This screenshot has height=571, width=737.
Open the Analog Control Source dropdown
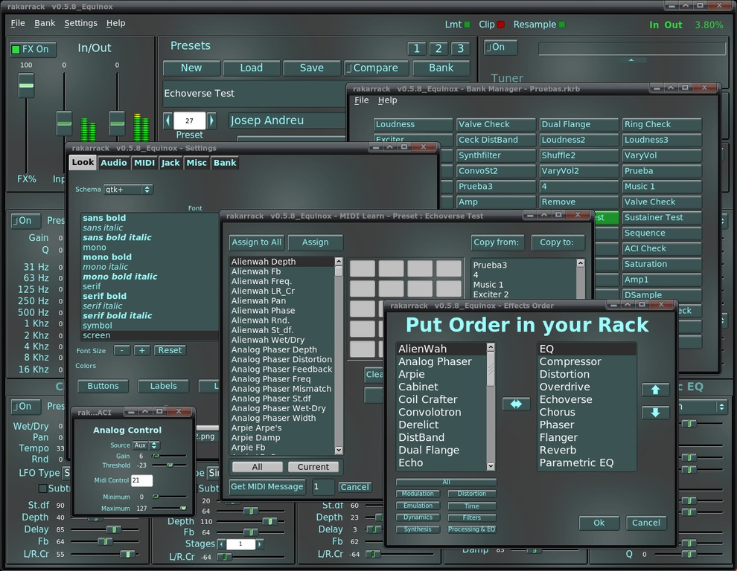[144, 445]
